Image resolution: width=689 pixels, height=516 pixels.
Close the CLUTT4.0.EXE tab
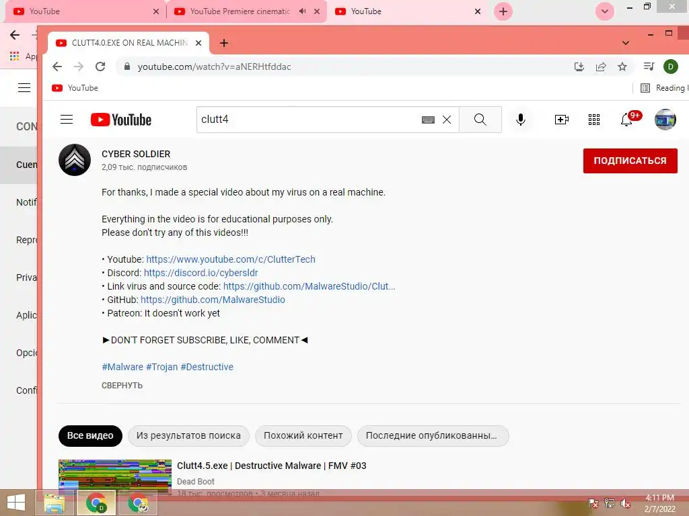pyautogui.click(x=198, y=43)
